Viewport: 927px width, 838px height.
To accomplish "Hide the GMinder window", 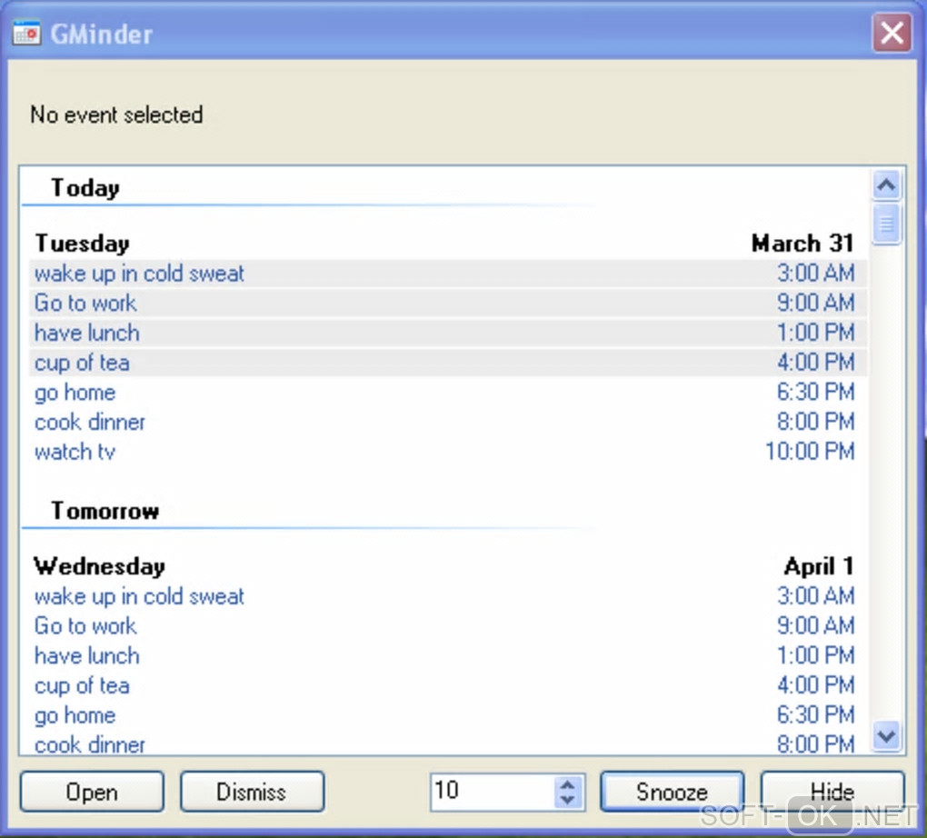I will [832, 792].
